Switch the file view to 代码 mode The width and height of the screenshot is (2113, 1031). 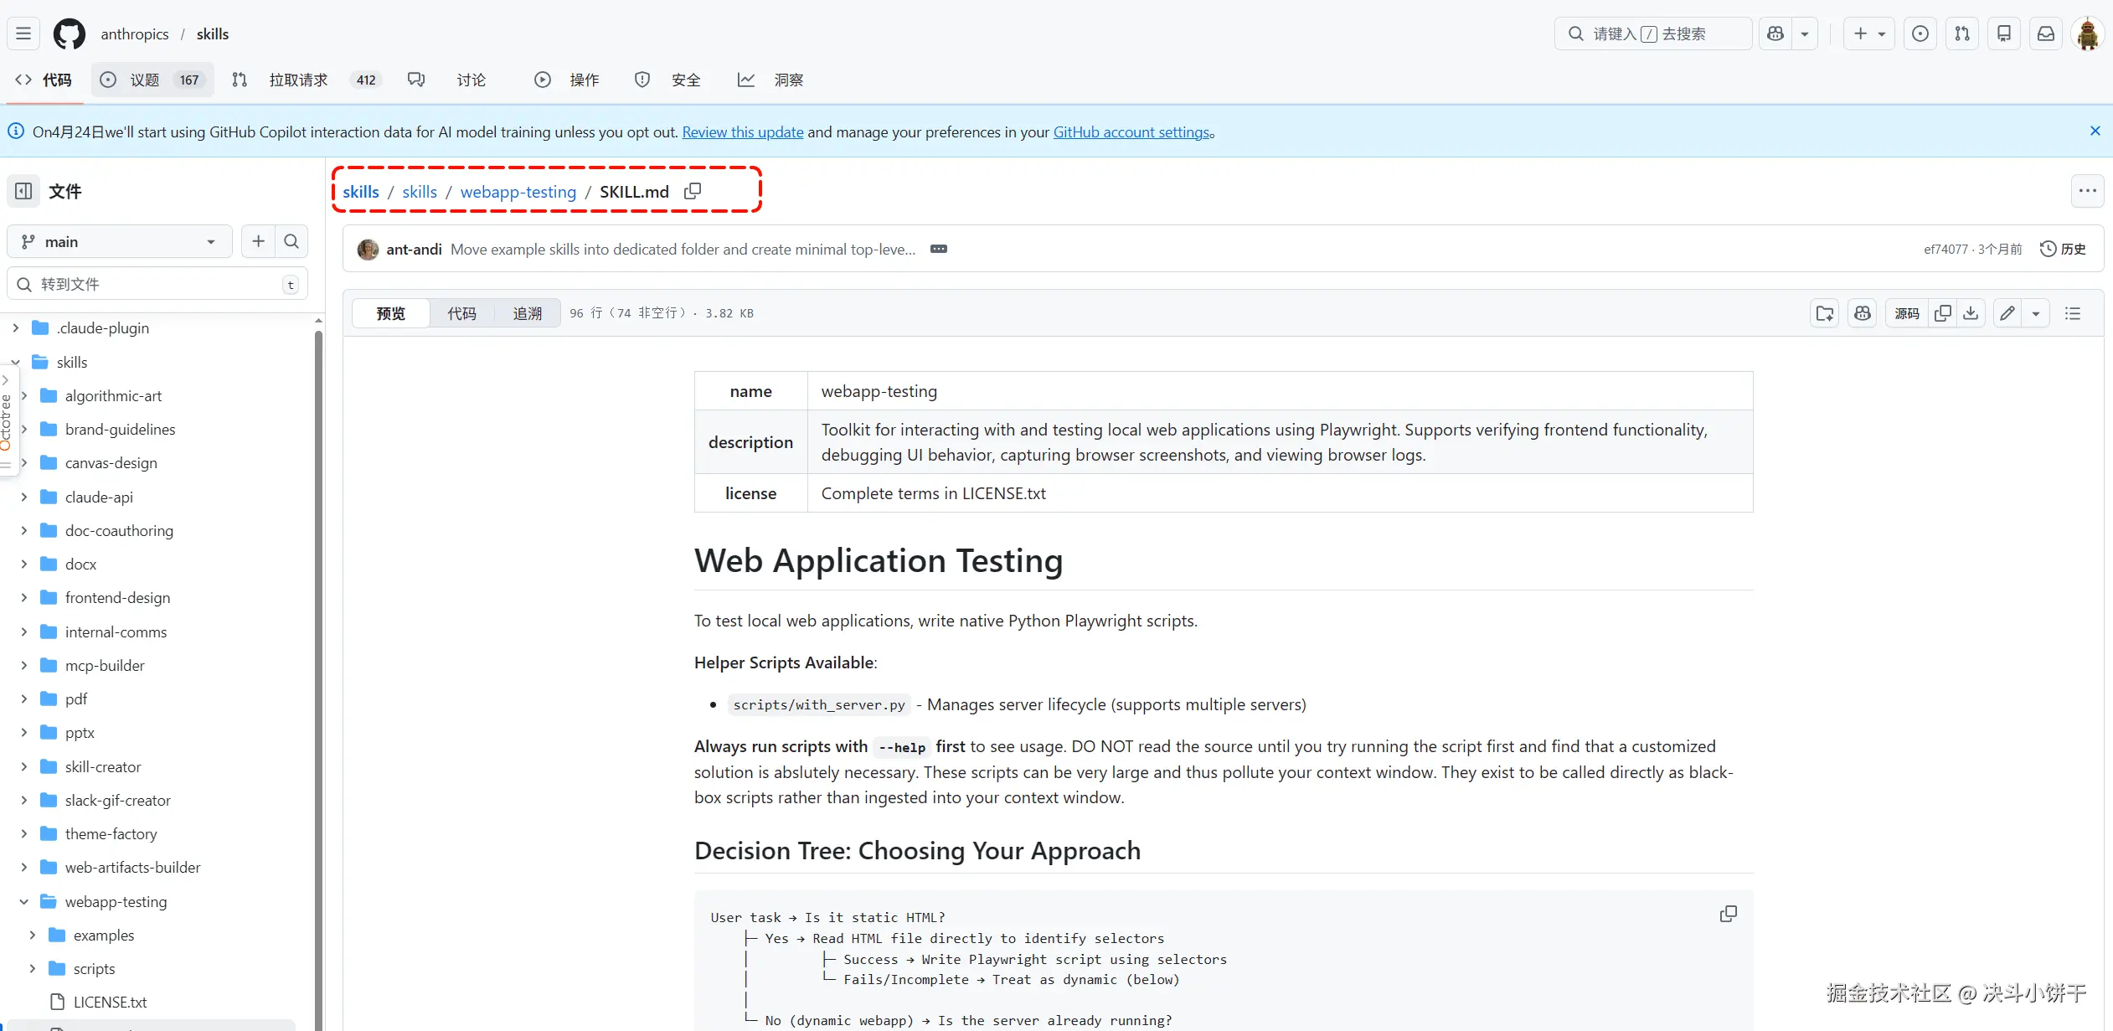pos(461,313)
